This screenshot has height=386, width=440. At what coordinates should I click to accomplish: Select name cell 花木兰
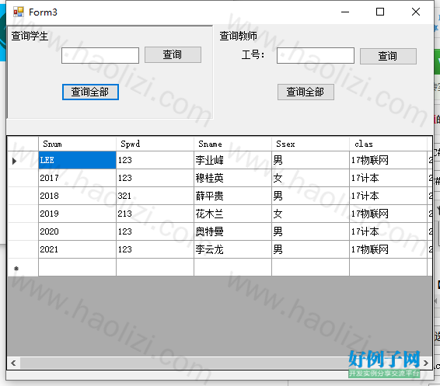click(x=232, y=214)
